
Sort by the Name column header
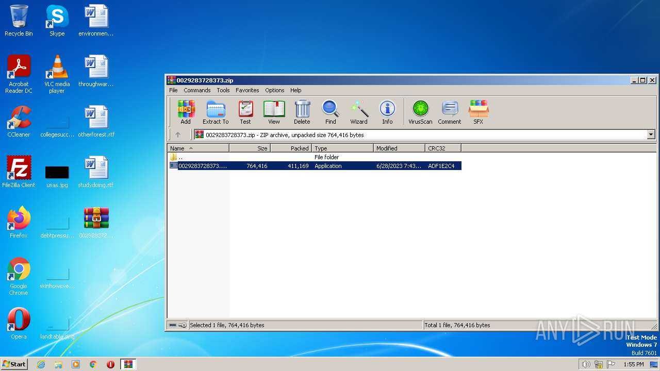click(x=199, y=148)
